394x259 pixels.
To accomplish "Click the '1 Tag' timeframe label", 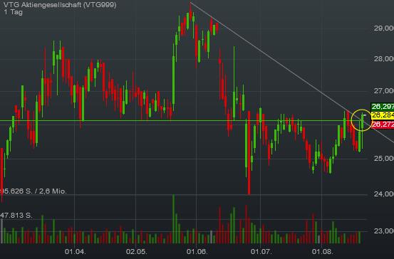I will 14,12.
